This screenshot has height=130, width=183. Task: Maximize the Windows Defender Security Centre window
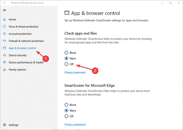coord(171,3)
